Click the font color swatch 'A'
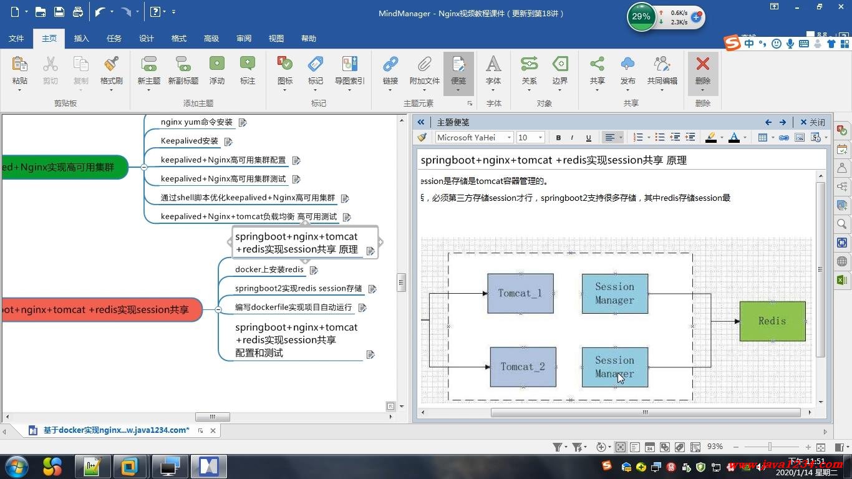Screen dimensions: 852x479 click(734, 137)
